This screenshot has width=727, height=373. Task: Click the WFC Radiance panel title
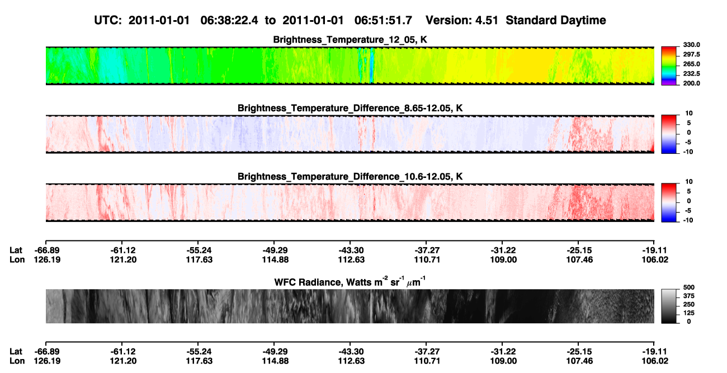tap(351, 281)
